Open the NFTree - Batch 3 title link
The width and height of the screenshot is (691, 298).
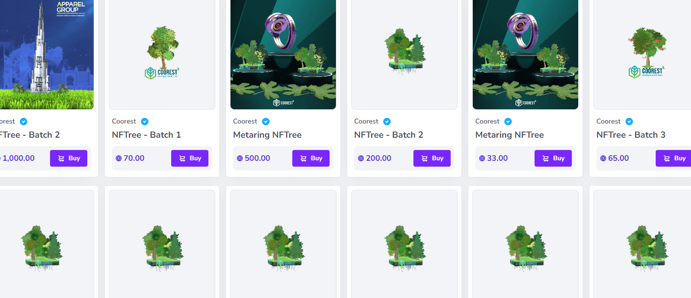tap(631, 135)
